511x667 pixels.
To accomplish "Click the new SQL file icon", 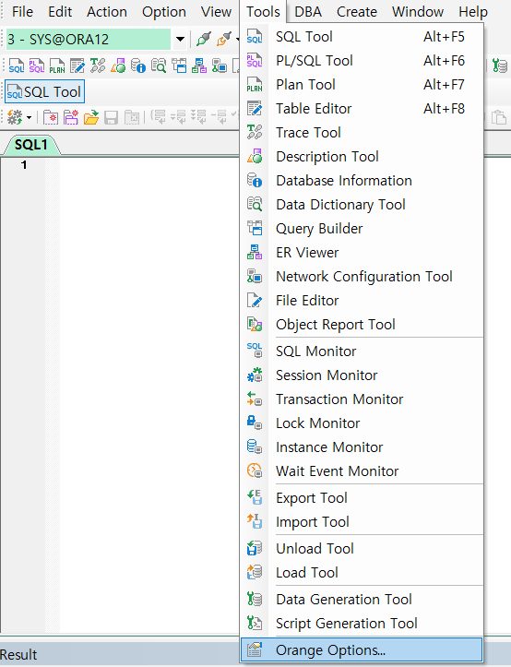I will pos(51,117).
